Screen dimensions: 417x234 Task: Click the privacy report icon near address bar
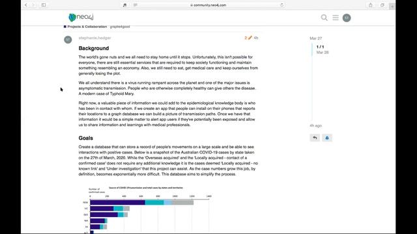[x=124, y=5]
